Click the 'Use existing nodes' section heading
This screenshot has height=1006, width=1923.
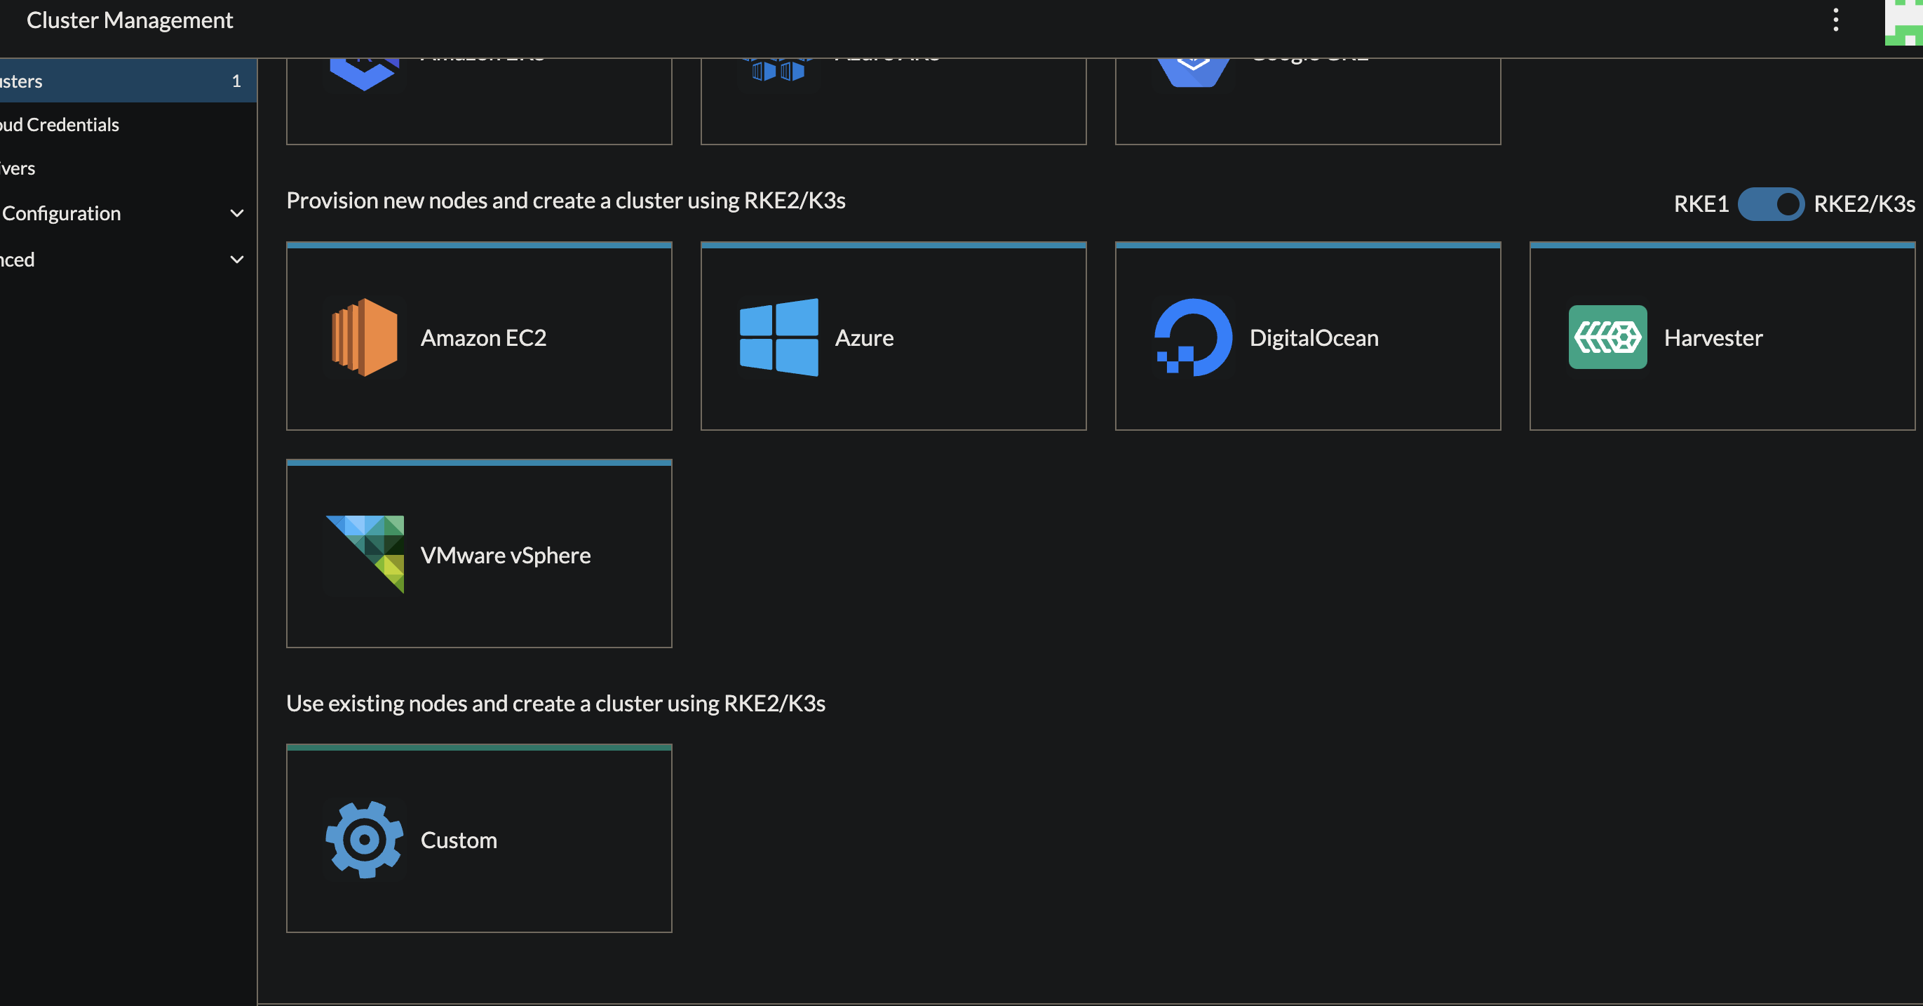(x=555, y=704)
